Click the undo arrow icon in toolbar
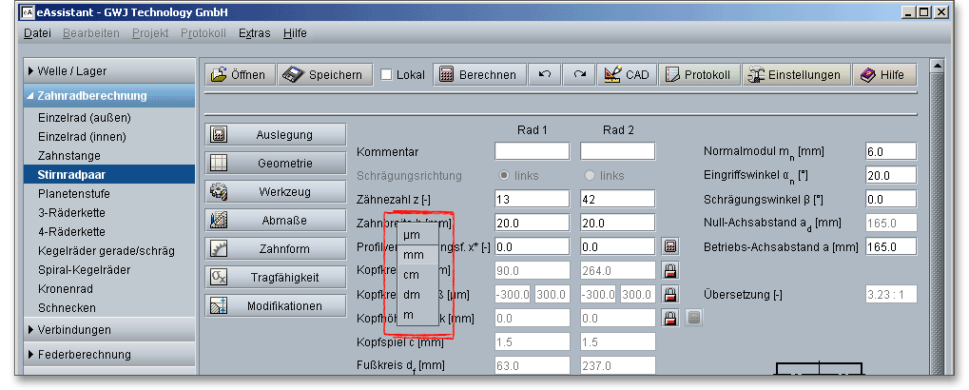Screen dimensions: 969x390 click(x=544, y=75)
